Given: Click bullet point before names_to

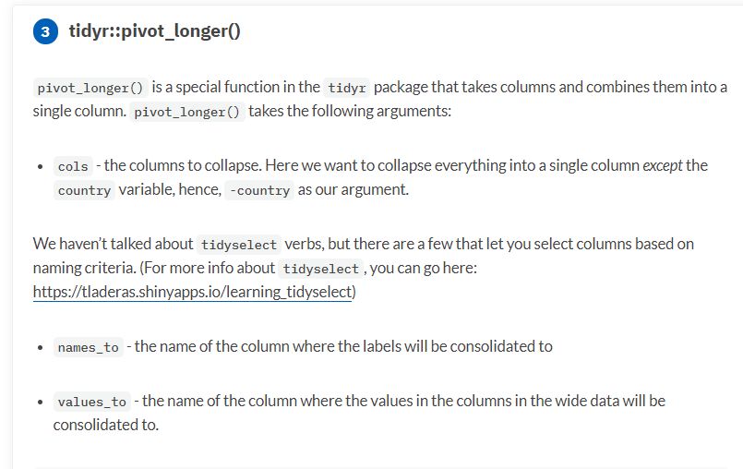Looking at the screenshot, I should [x=41, y=348].
